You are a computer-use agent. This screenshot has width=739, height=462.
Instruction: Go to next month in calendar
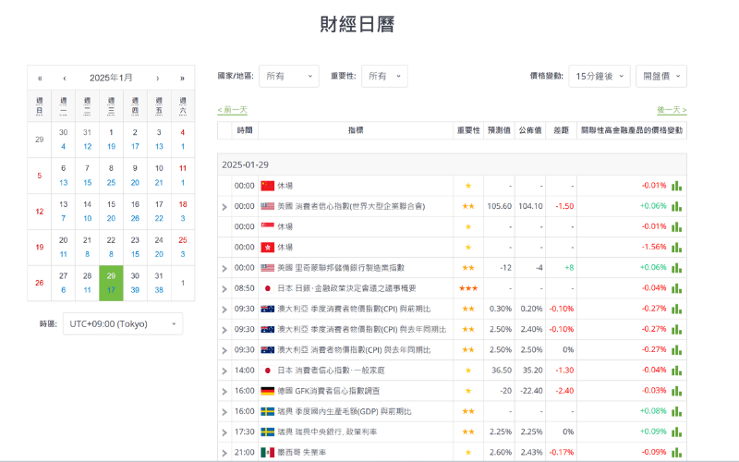(158, 78)
